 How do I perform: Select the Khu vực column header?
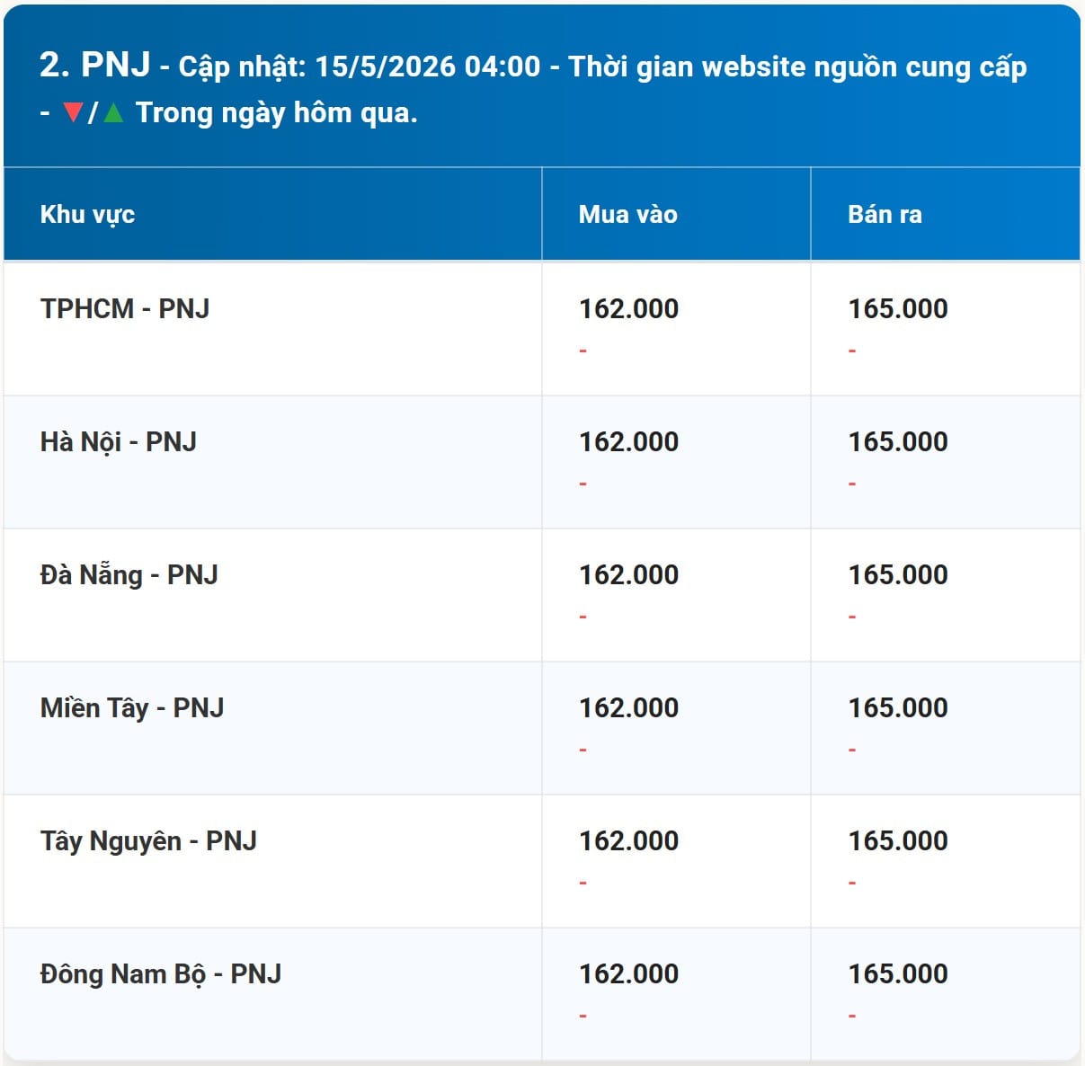tap(87, 215)
